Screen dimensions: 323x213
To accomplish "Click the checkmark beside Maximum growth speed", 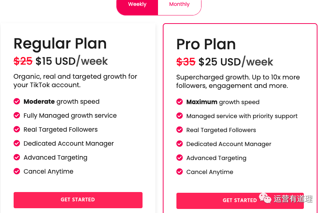I will tap(179, 102).
